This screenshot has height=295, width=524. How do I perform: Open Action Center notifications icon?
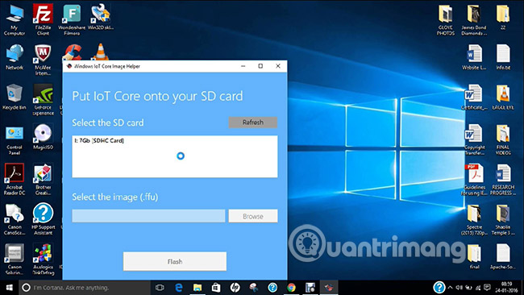click(x=487, y=288)
